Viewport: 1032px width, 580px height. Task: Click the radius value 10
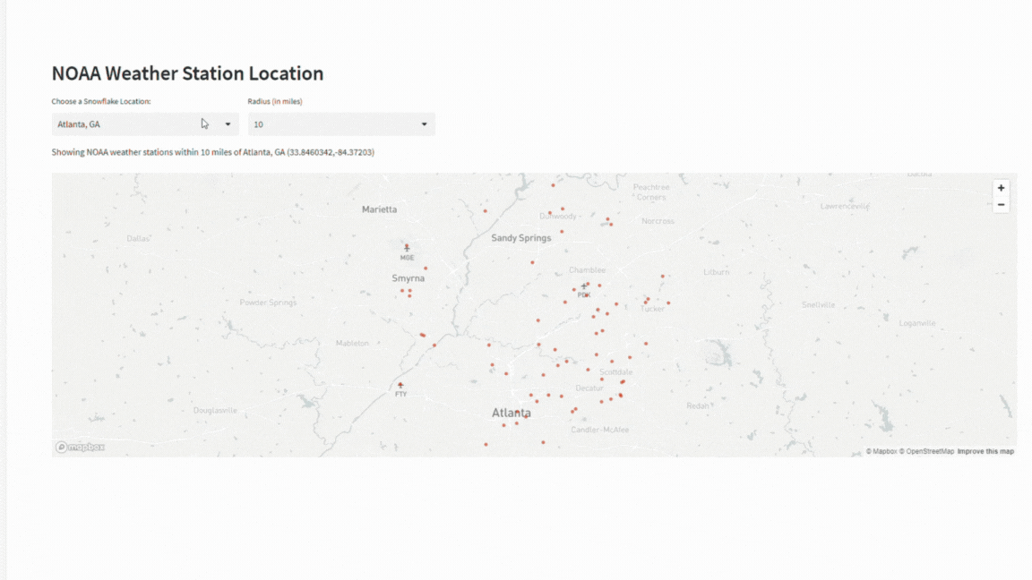tap(259, 124)
